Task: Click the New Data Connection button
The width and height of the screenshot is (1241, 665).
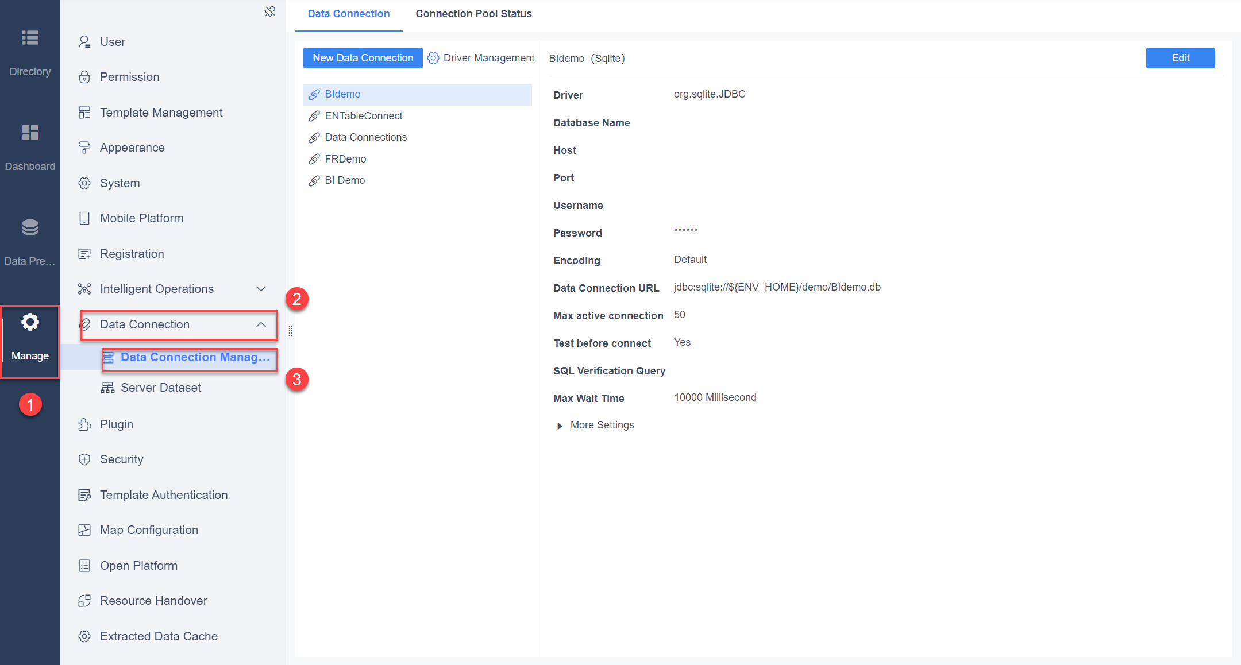Action: (x=363, y=58)
